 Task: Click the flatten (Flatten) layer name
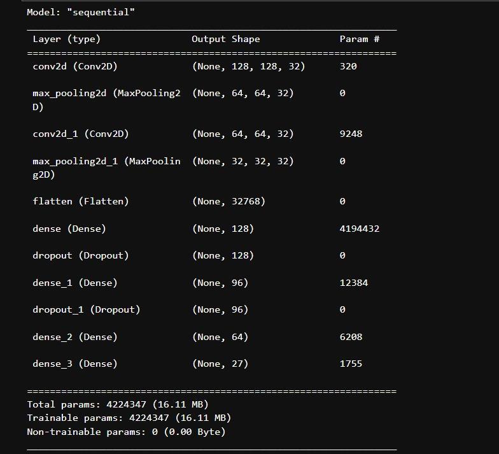coord(81,201)
